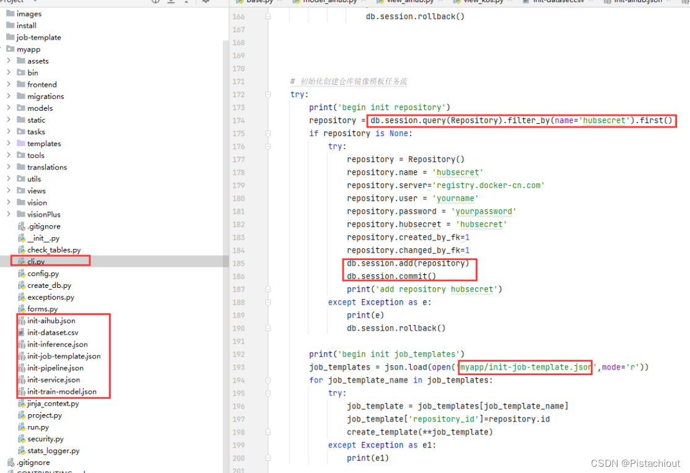Click the install folder icon
This screenshot has width=690, height=473.
tap(10, 25)
